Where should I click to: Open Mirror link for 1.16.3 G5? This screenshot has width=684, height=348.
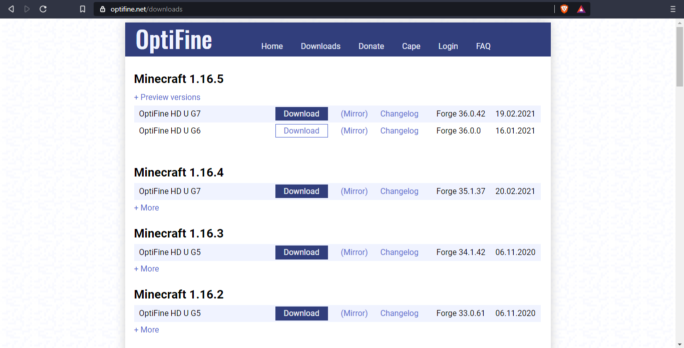(355, 252)
